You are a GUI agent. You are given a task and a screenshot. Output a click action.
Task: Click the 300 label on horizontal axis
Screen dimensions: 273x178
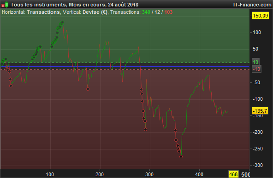click(149, 174)
